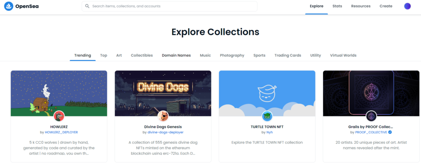Screen dimensions: 421x165
Task: Open the Resources menu
Action: pos(361,6)
